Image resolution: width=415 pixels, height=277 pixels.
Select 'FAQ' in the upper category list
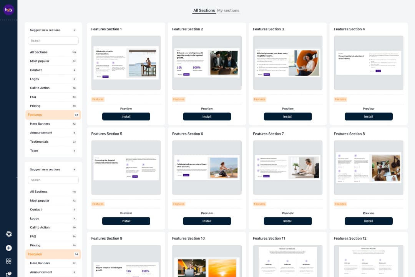pyautogui.click(x=53, y=97)
